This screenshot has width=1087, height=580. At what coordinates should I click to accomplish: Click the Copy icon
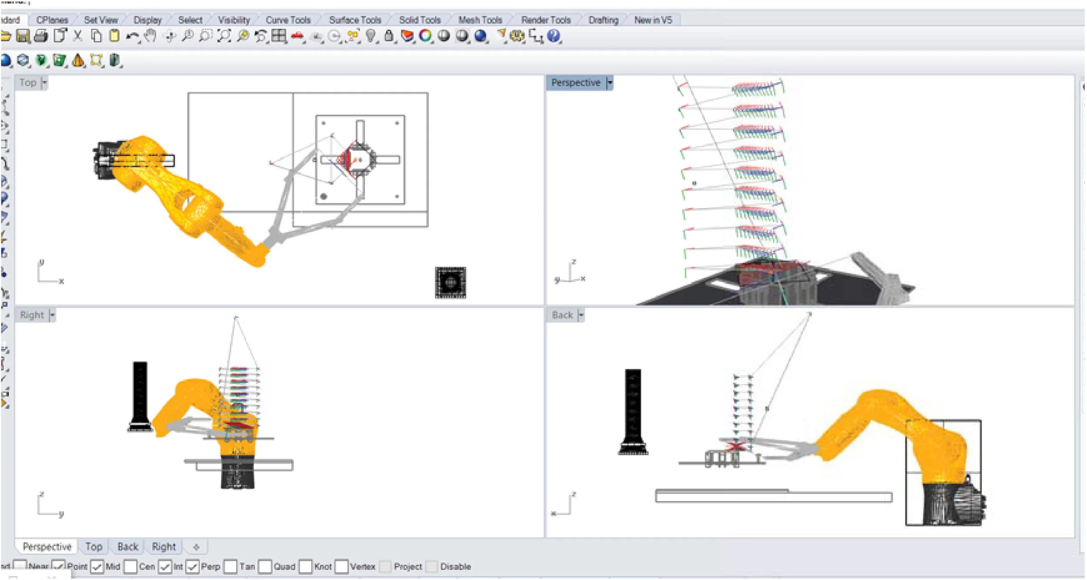[96, 36]
